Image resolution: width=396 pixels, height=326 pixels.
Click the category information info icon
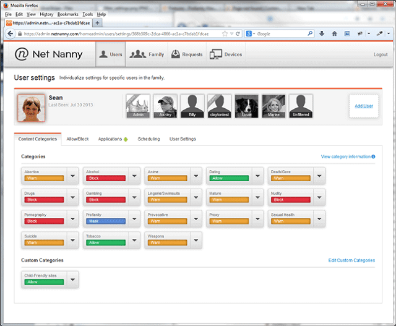tap(374, 157)
